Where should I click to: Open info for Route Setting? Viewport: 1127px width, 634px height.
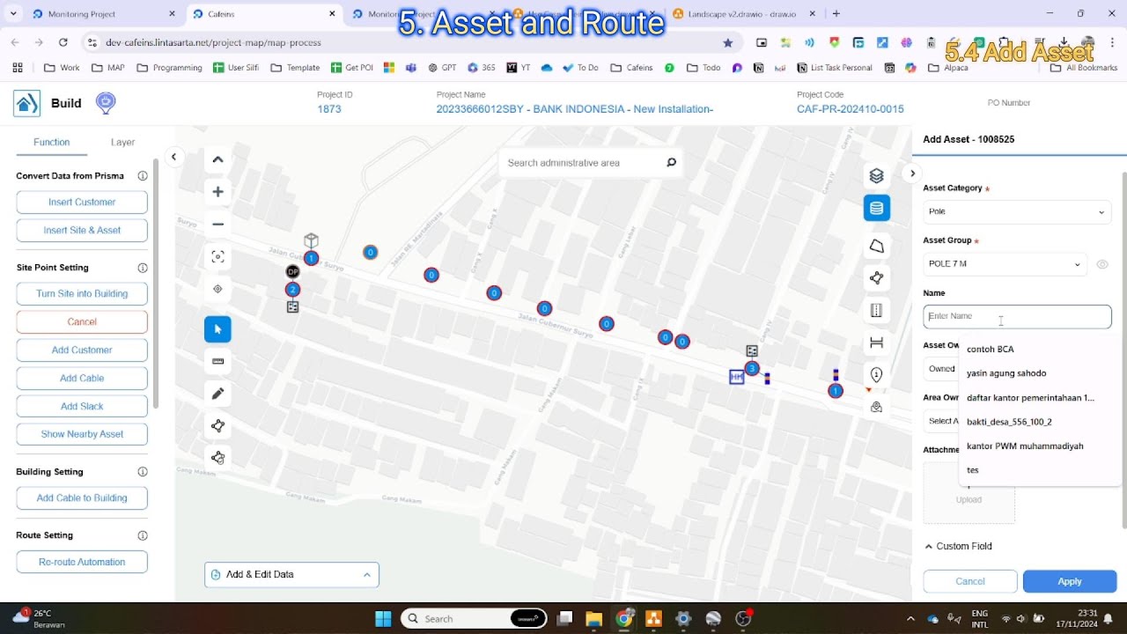(x=143, y=535)
